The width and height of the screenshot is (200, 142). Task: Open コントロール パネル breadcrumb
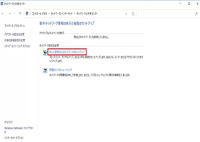[39, 13]
